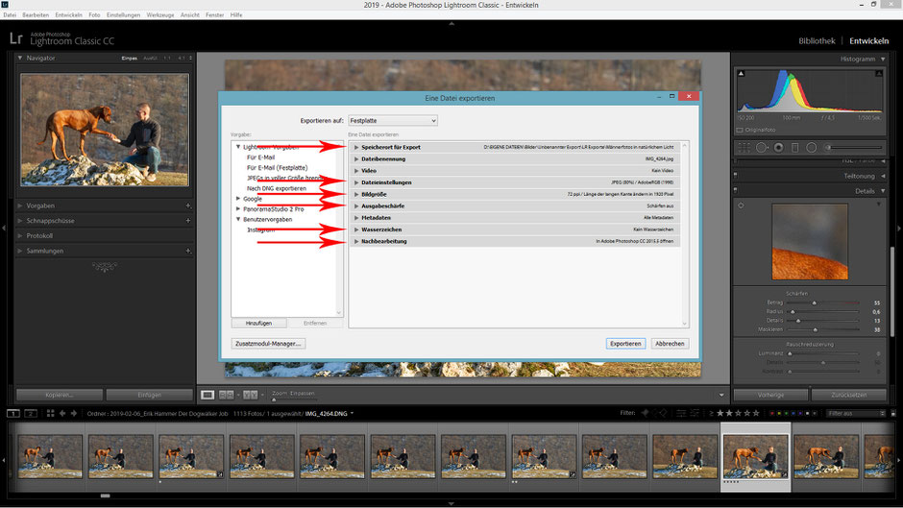The image size is (903, 508).
Task: Filter by flagged status flag icon
Action: 645,413
